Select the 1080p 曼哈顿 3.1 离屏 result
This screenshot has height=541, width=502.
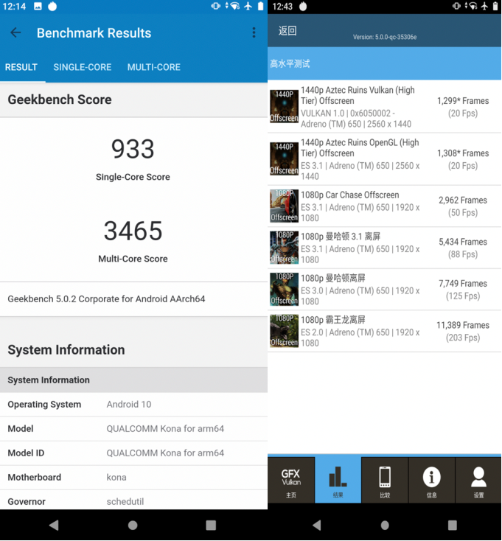click(383, 248)
